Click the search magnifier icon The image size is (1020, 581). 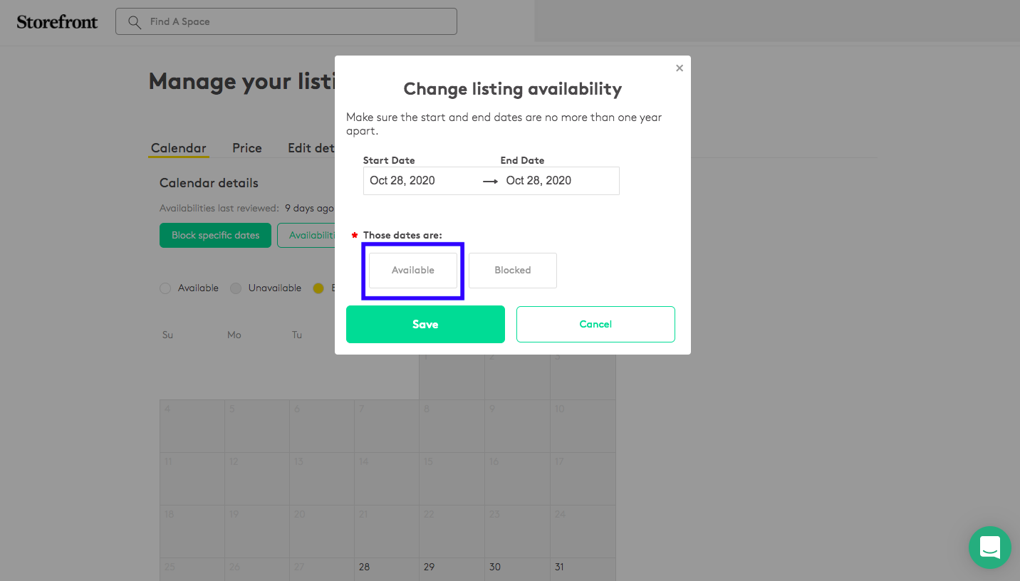(134, 22)
